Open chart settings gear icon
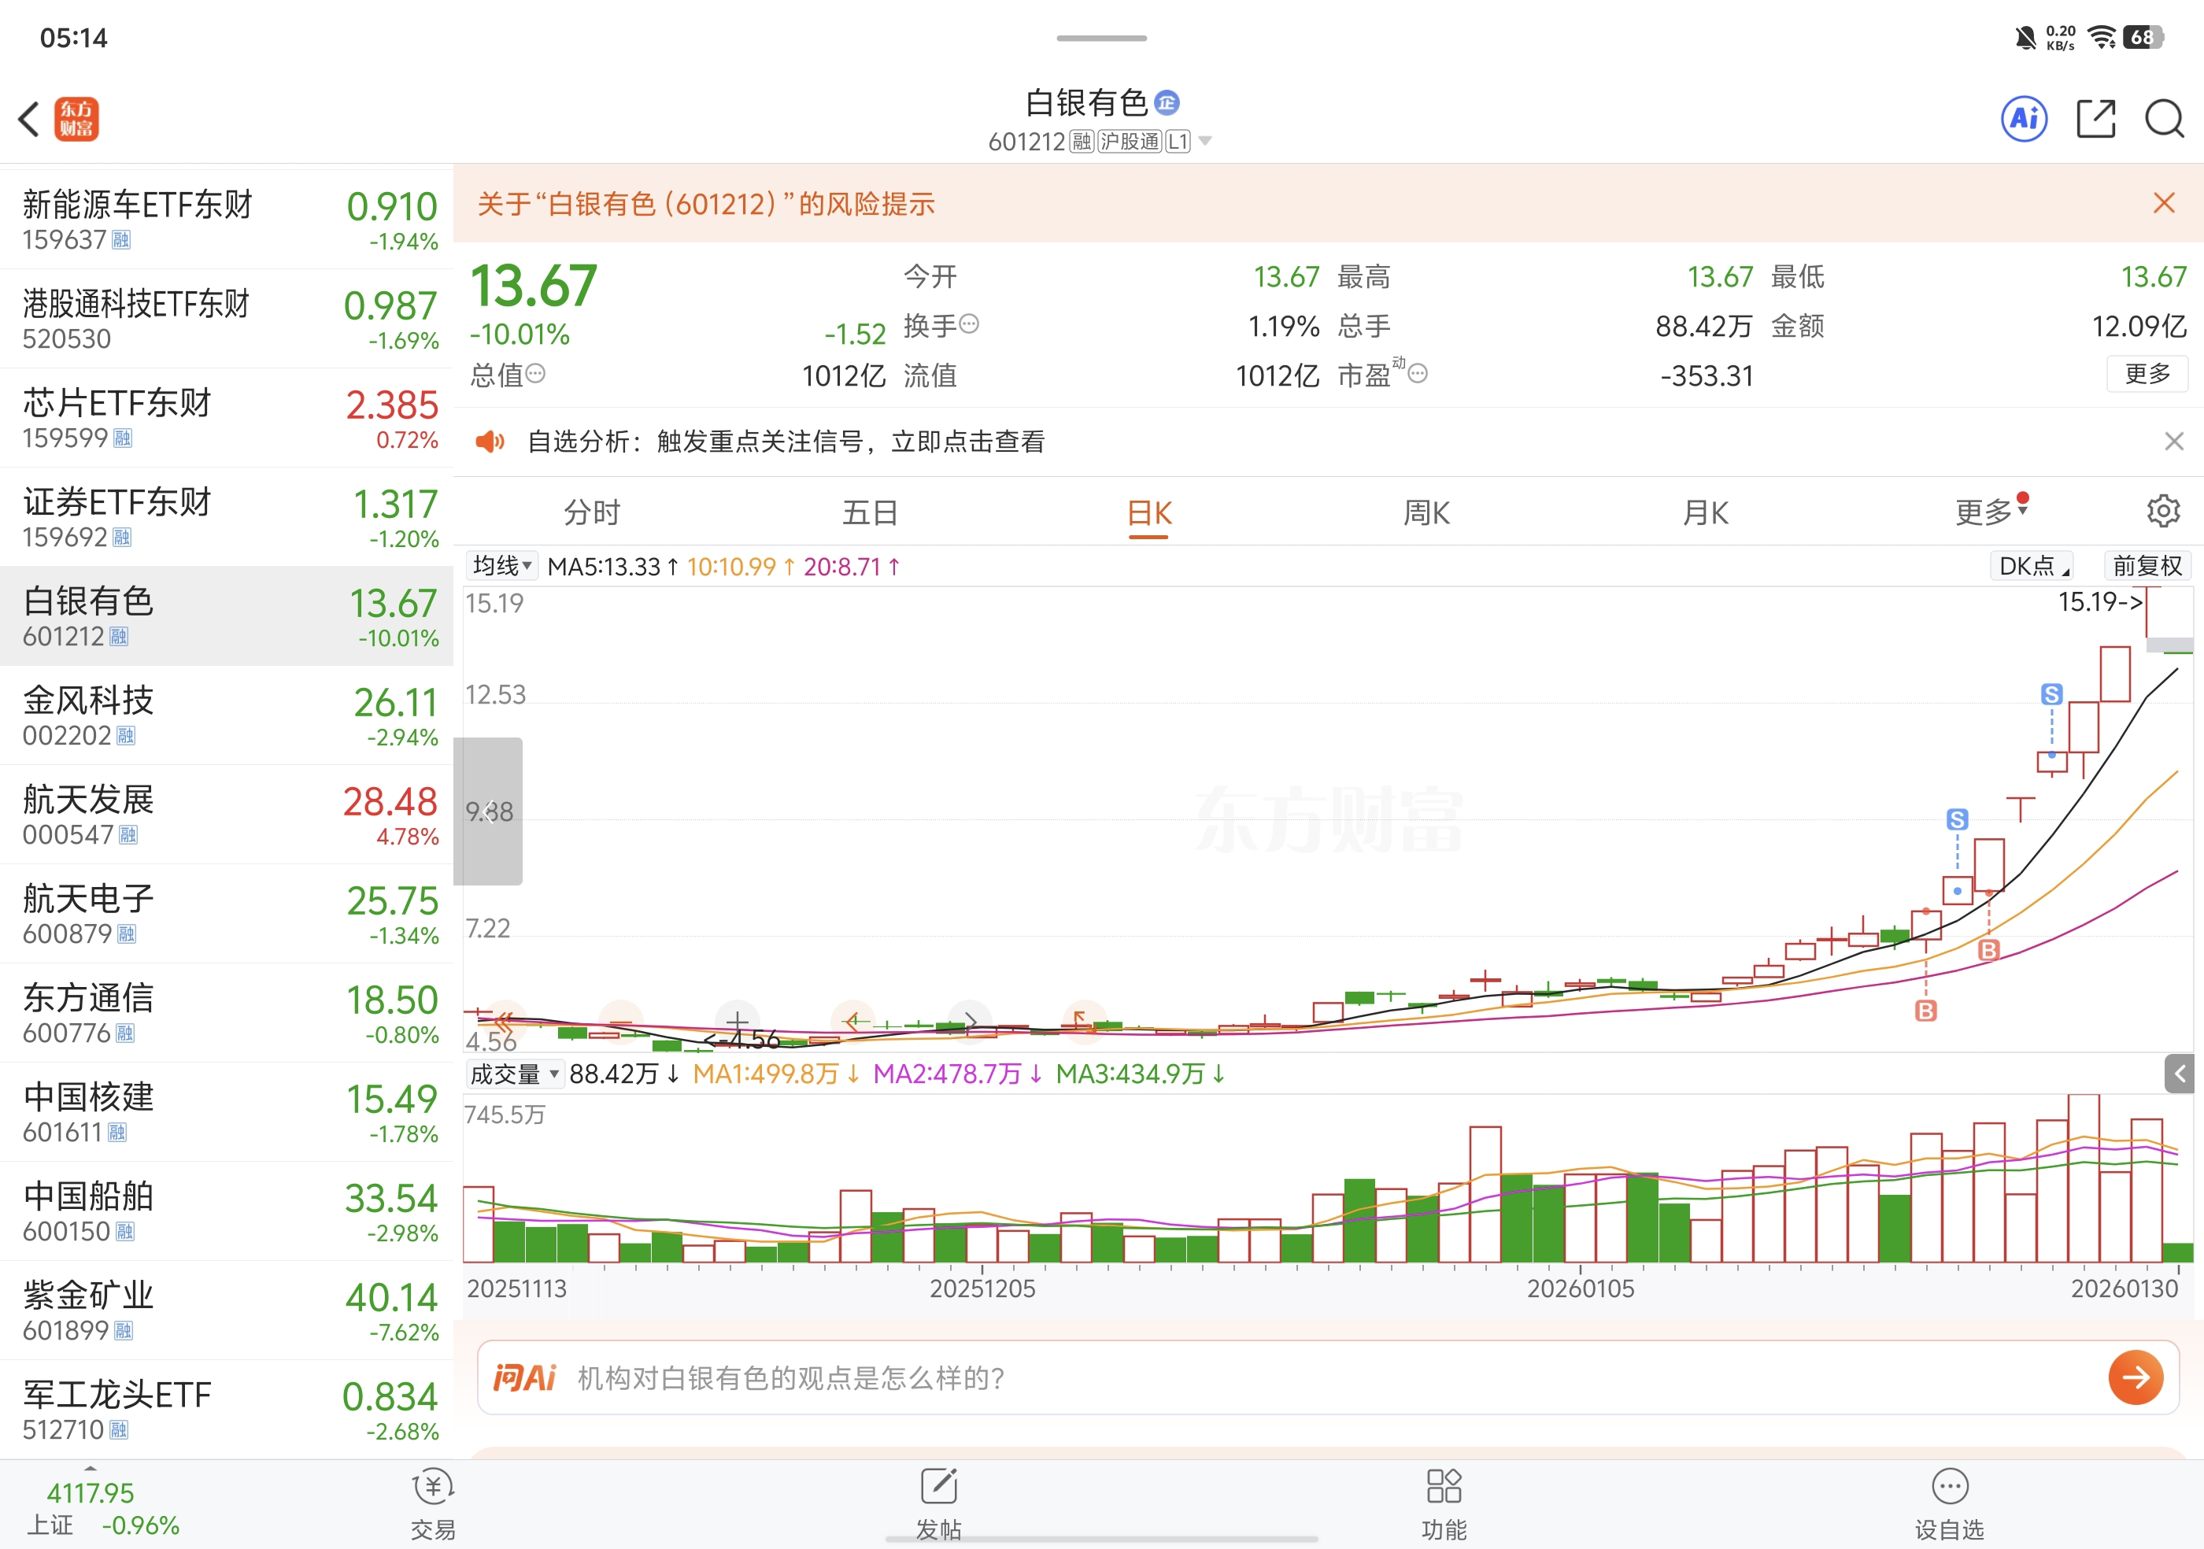The width and height of the screenshot is (2204, 1549). 2163,511
